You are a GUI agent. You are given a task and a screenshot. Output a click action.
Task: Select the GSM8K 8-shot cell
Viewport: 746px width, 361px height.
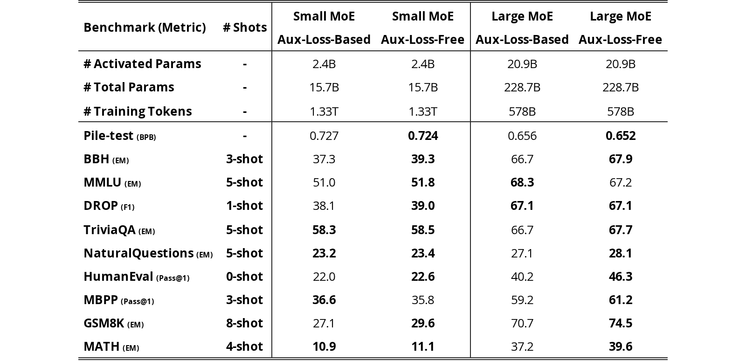(245, 323)
